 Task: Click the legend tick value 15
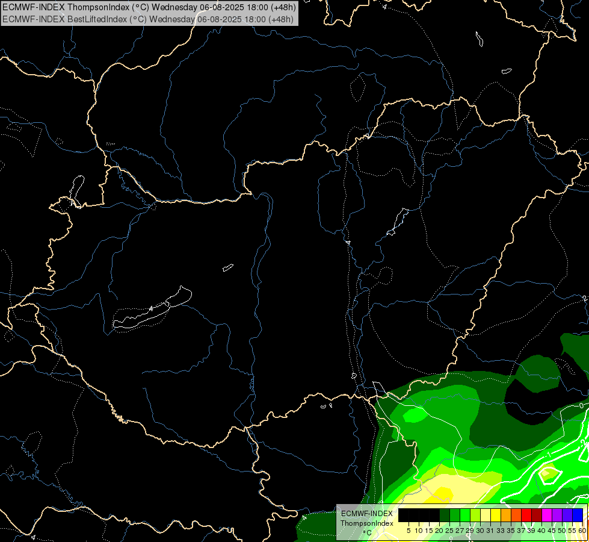[x=429, y=531]
